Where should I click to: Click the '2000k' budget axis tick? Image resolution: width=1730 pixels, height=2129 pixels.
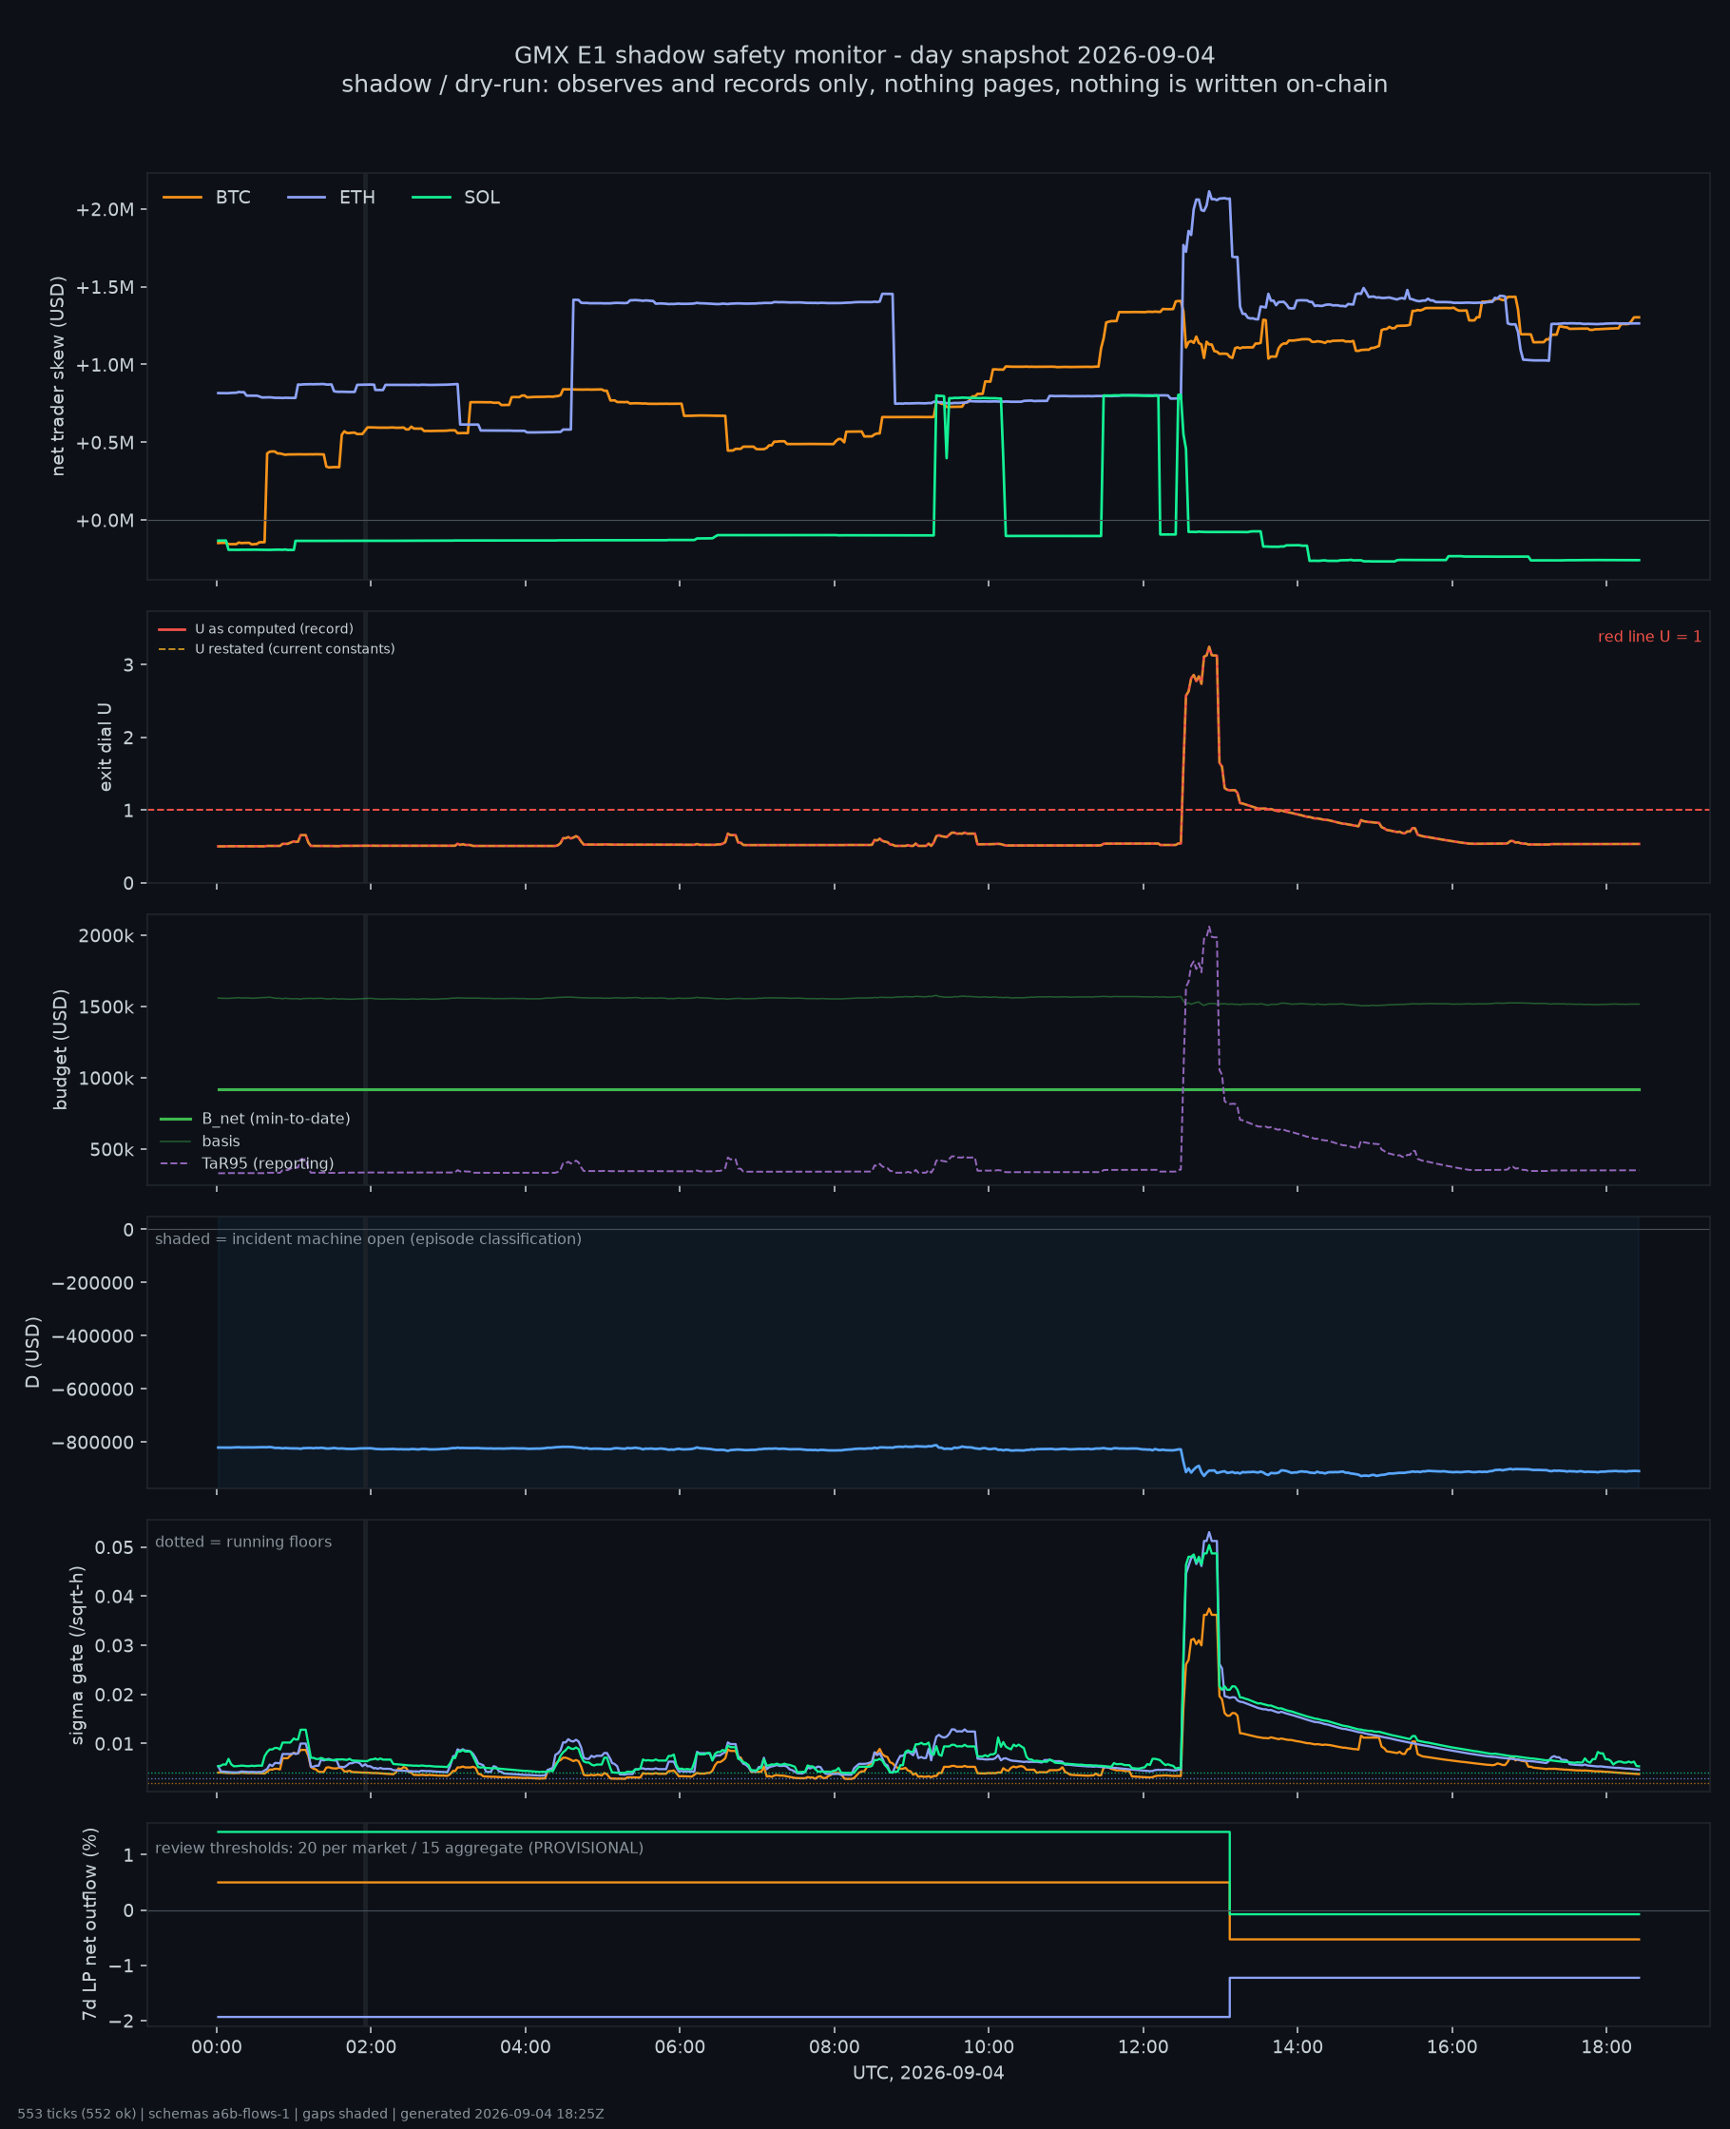pos(106,935)
